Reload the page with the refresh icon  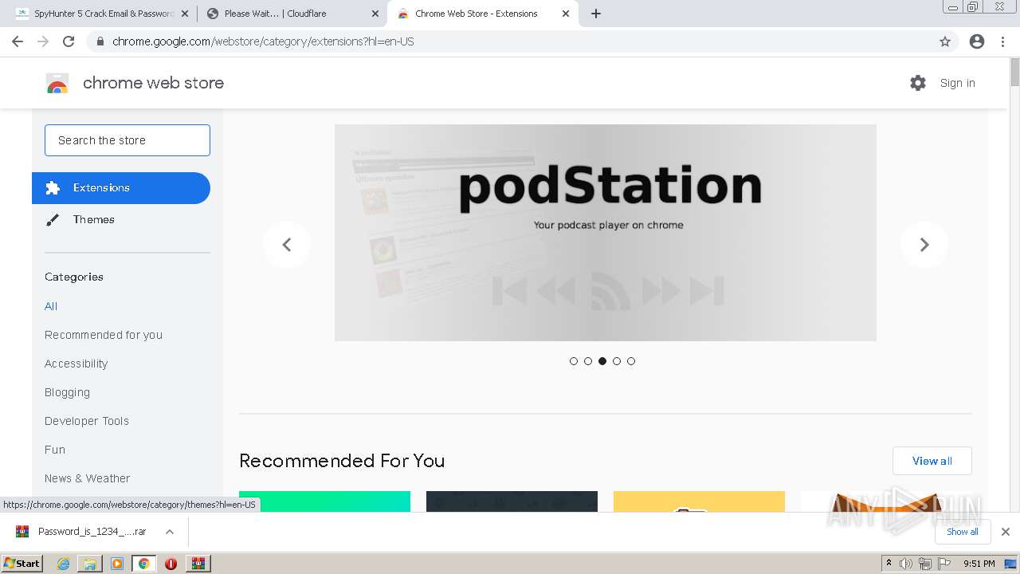[69, 41]
